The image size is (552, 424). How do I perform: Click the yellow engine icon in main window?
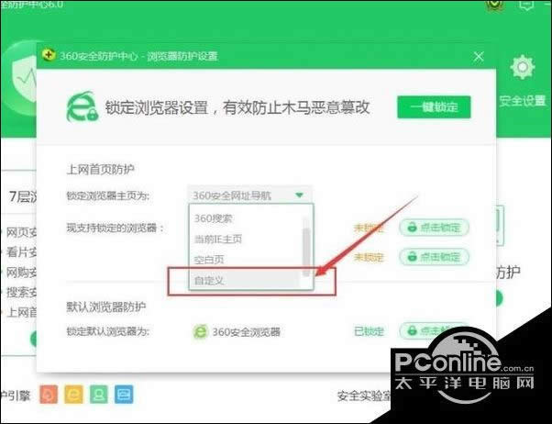pos(73,394)
